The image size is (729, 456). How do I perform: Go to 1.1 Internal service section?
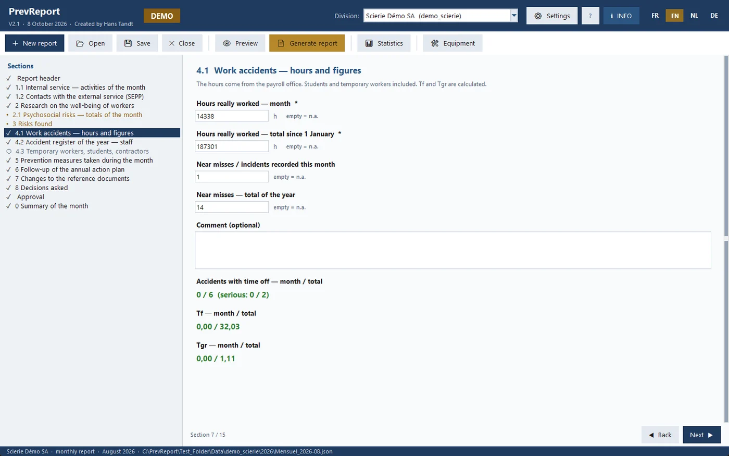click(x=92, y=88)
